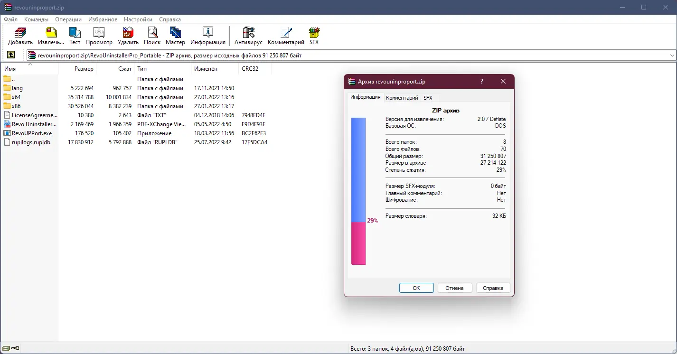Click the up-folder navigation icon

(10, 55)
